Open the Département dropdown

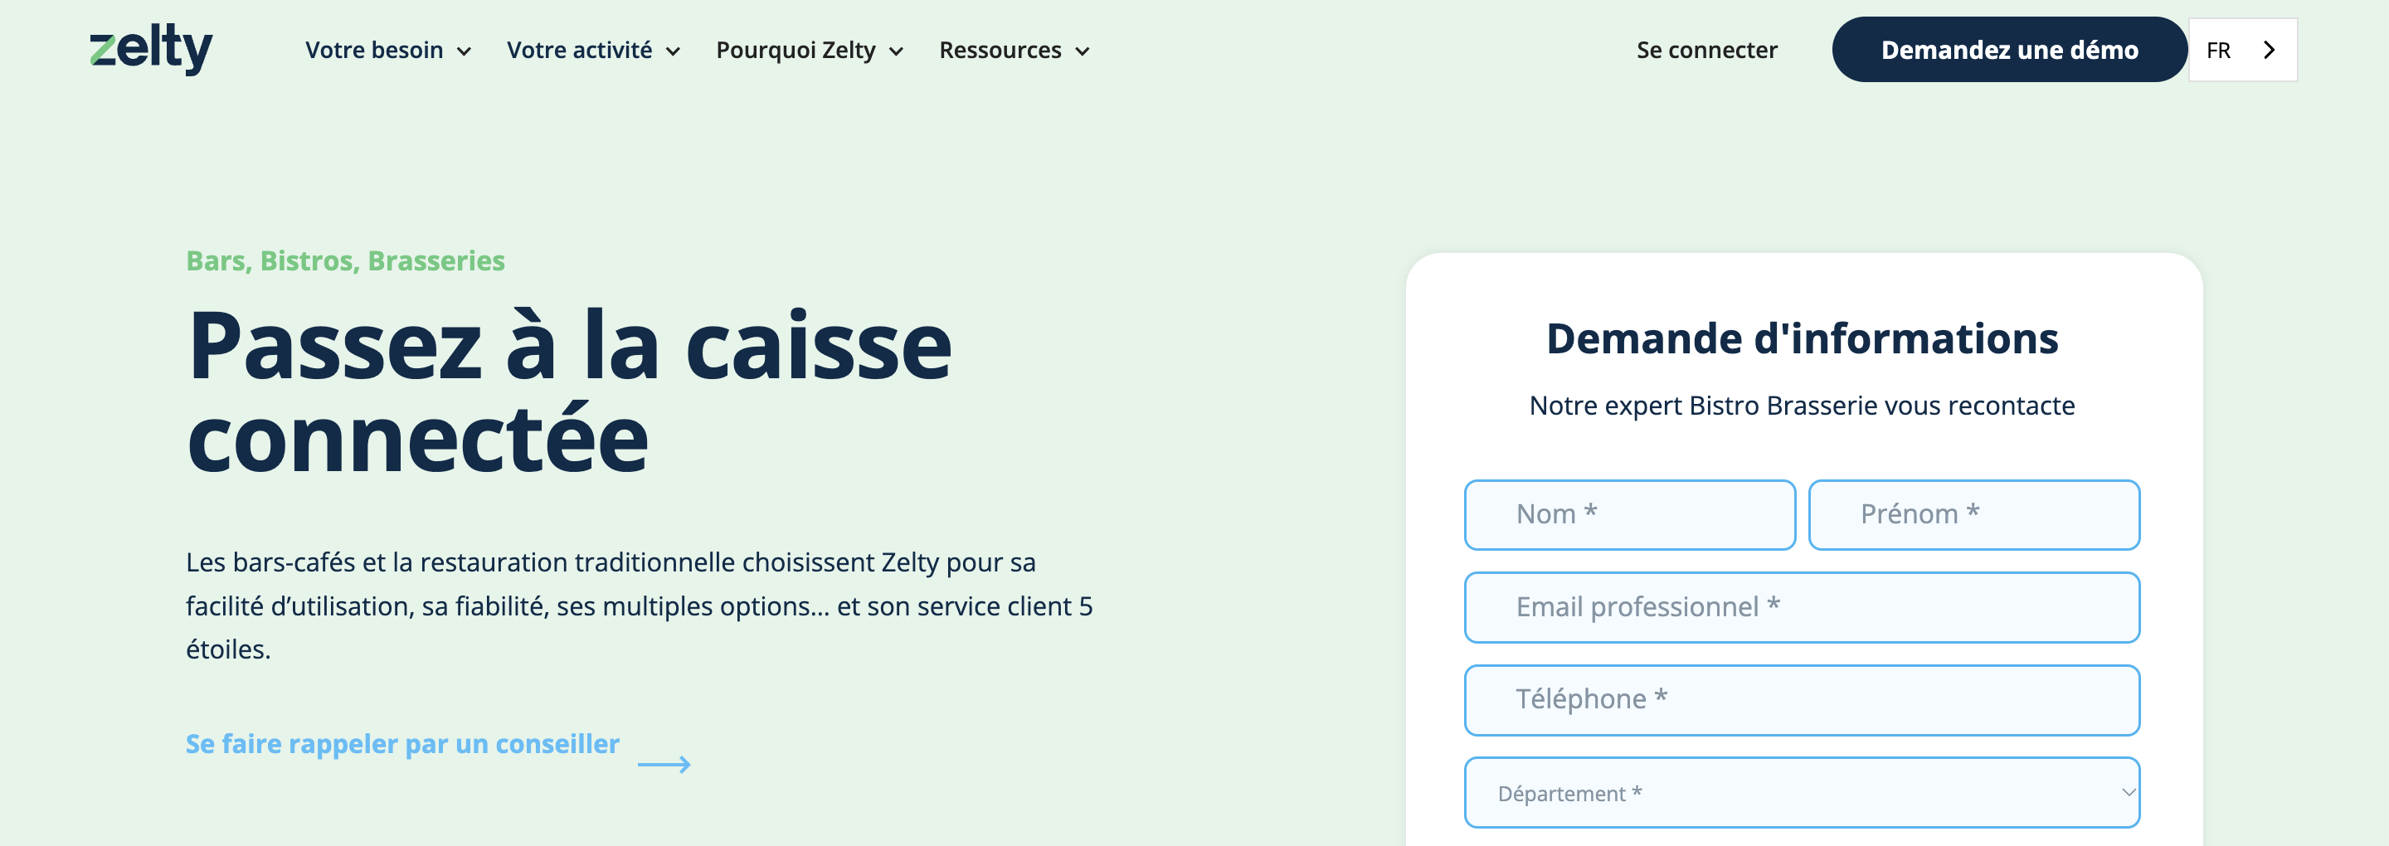click(x=1802, y=793)
